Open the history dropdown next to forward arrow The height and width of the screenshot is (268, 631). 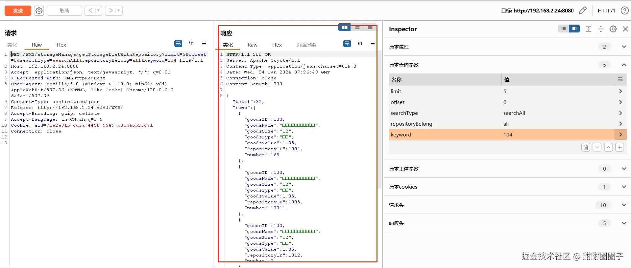click(x=118, y=10)
